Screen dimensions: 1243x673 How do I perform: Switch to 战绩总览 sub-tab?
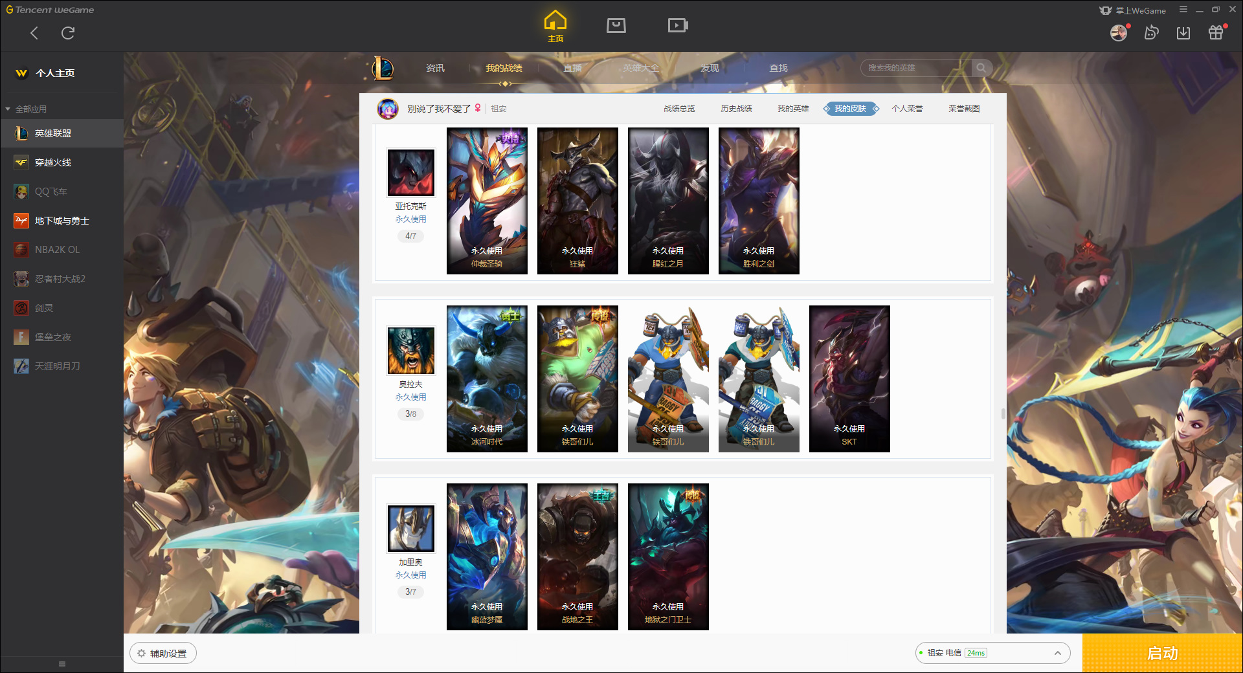(679, 109)
